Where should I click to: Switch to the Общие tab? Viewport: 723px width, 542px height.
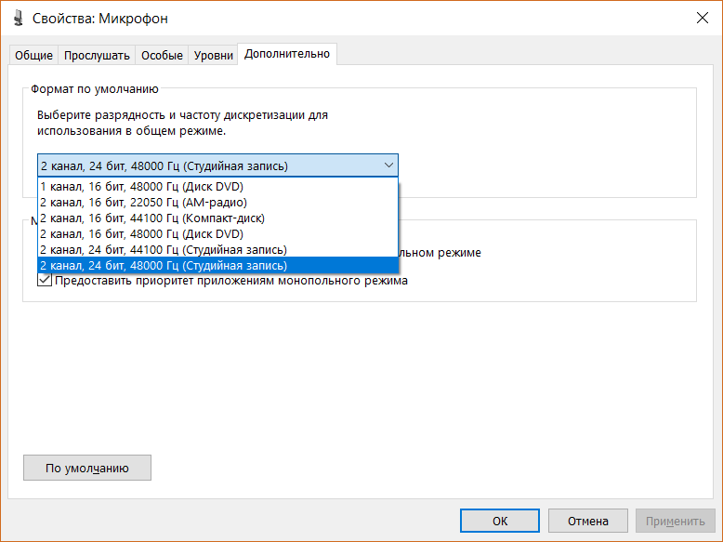(x=33, y=56)
